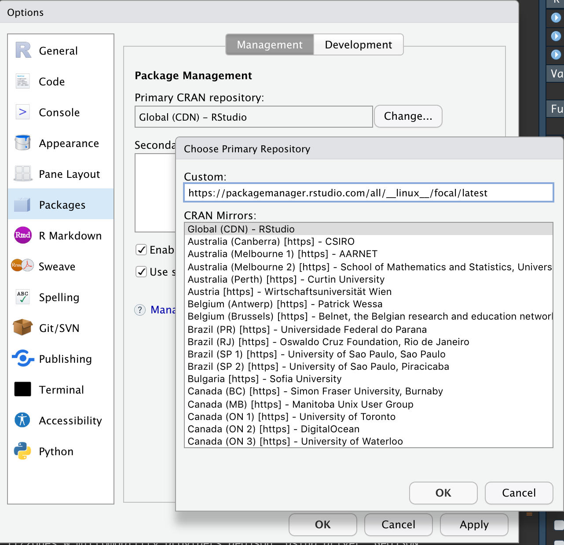Open R Markdown settings via its icon
The height and width of the screenshot is (545, 564).
point(22,236)
